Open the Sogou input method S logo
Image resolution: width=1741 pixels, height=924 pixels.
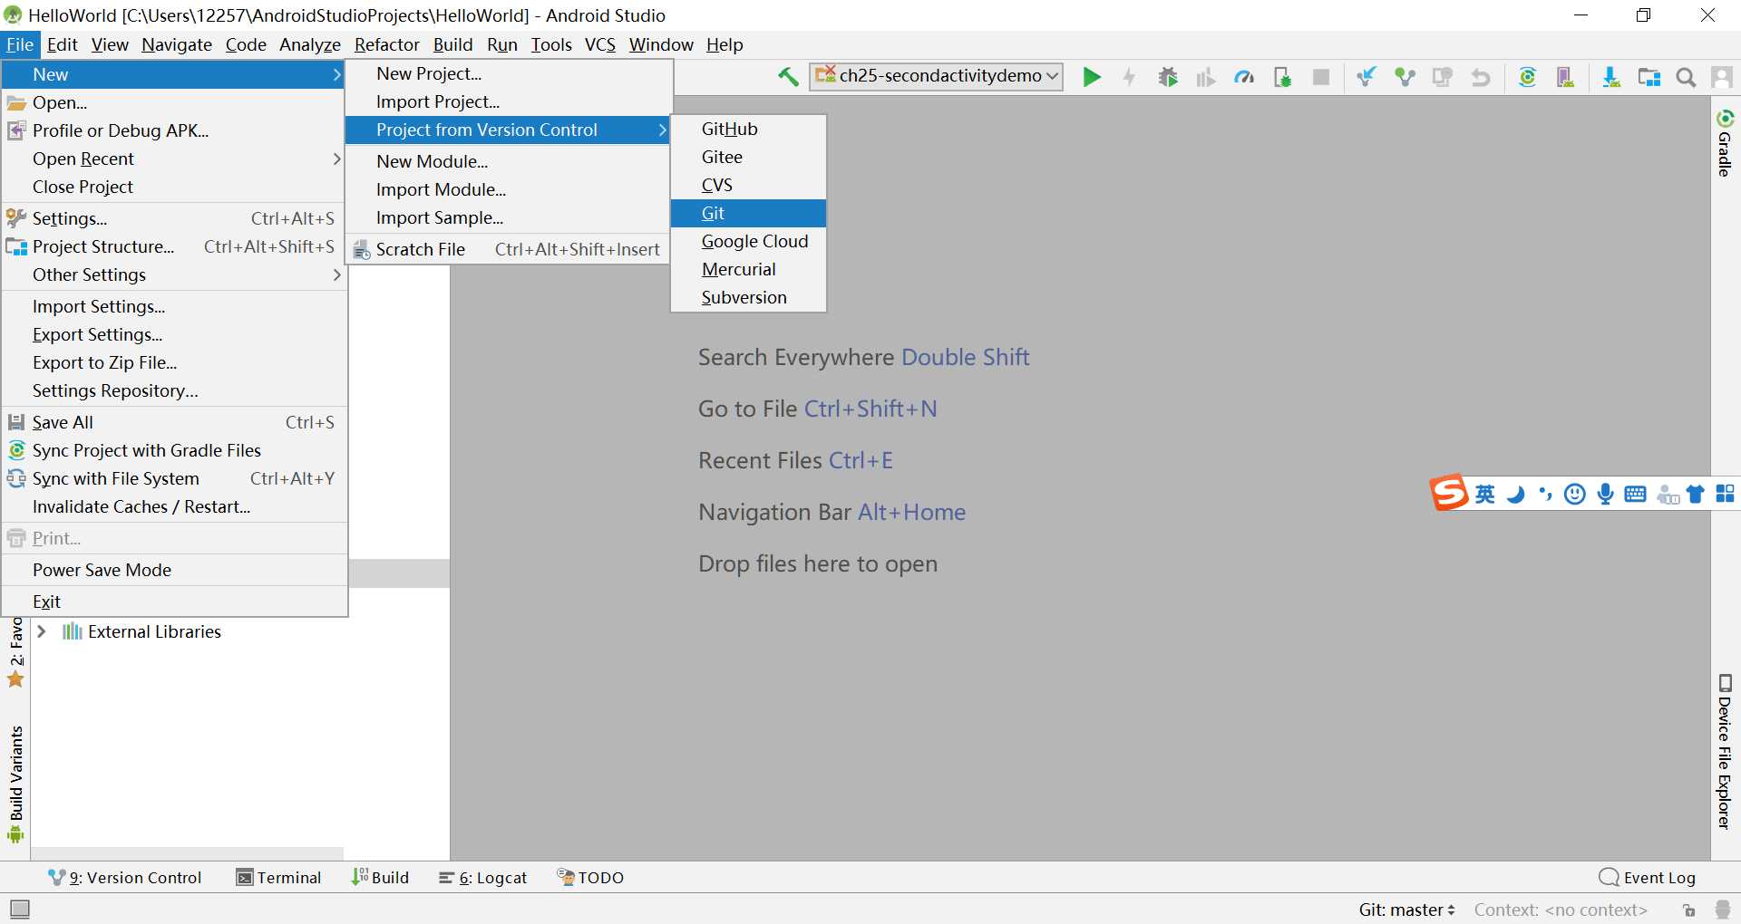pyautogui.click(x=1449, y=493)
